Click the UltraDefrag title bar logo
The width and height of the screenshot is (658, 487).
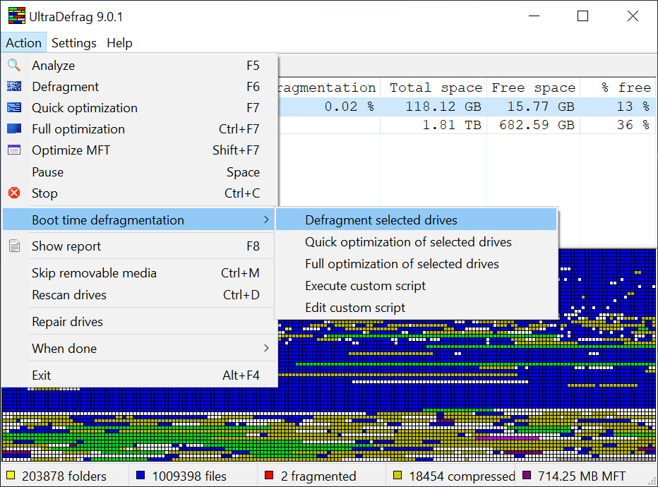point(16,16)
